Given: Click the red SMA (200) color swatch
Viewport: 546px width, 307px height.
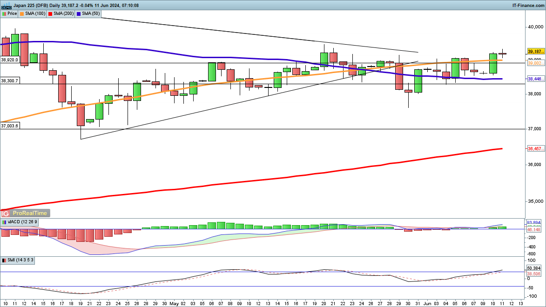Looking at the screenshot, I should 50,14.
